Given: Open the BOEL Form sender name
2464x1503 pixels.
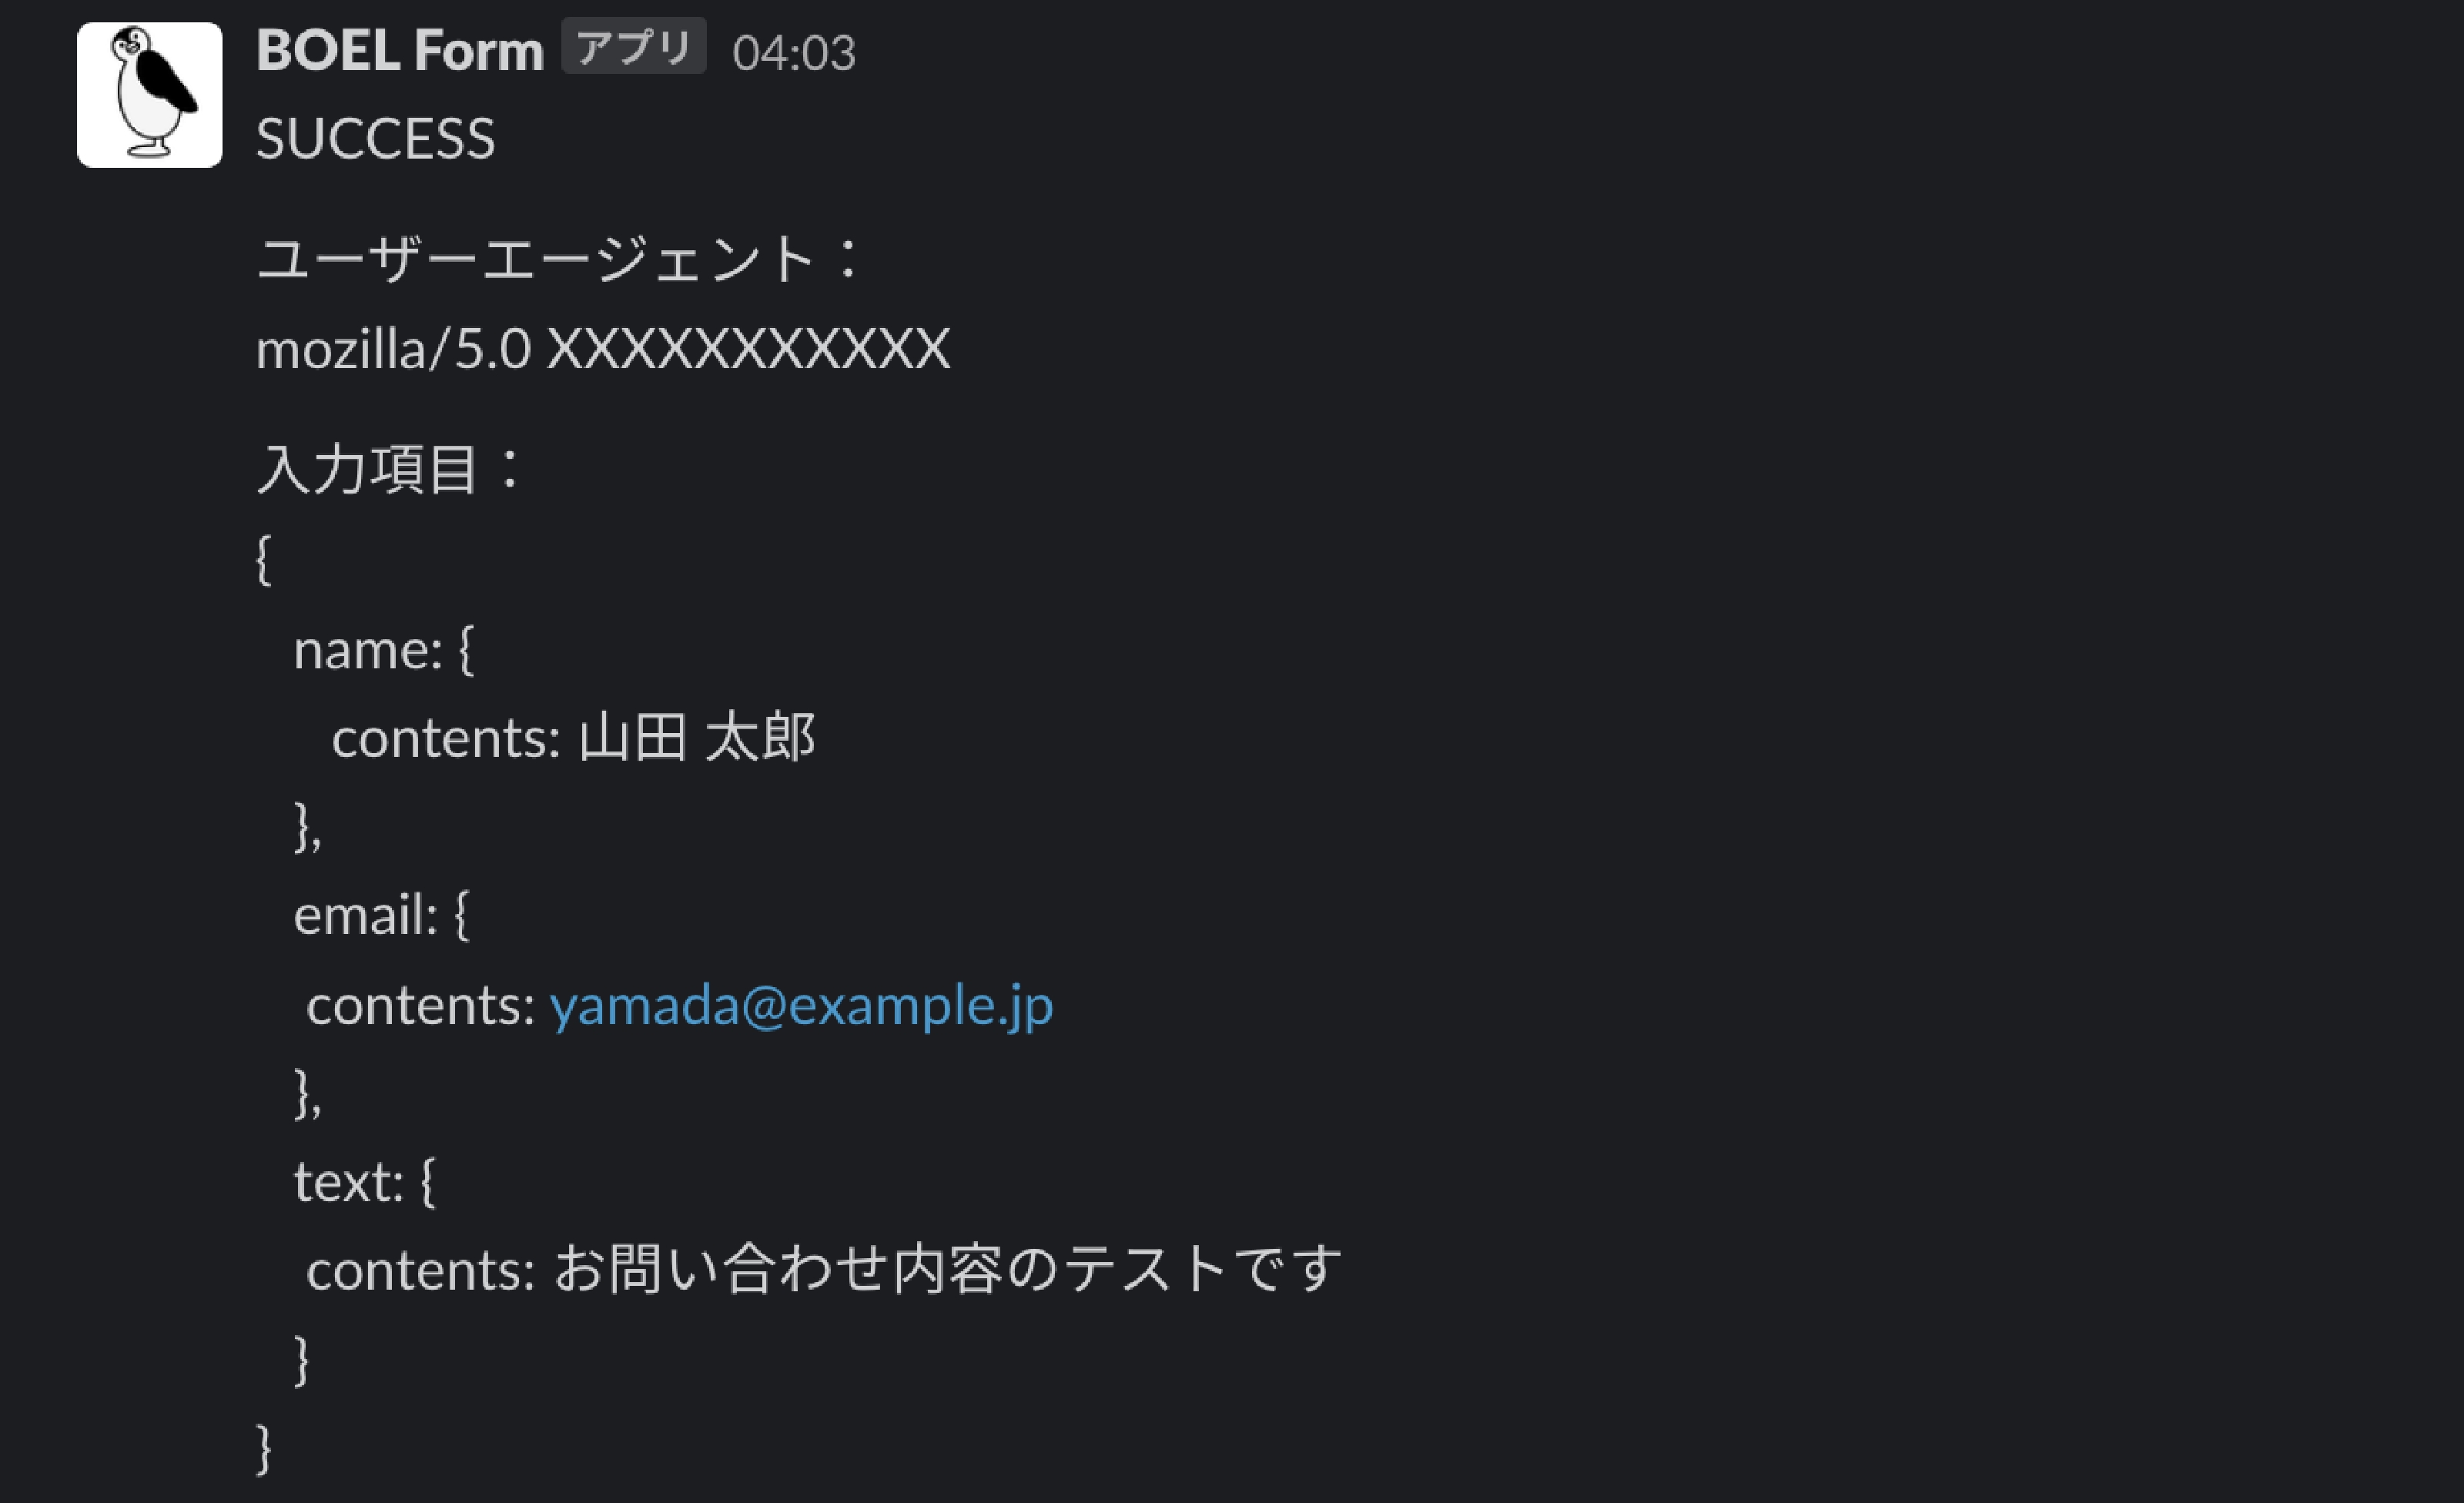Looking at the screenshot, I should click(400, 50).
